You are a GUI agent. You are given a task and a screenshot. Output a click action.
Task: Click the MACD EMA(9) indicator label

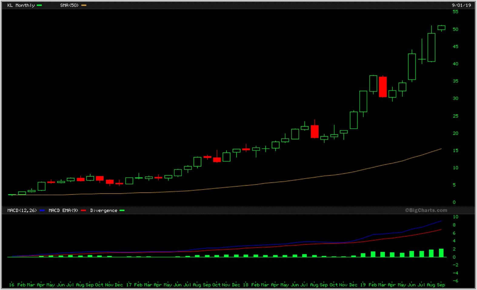(x=63, y=210)
